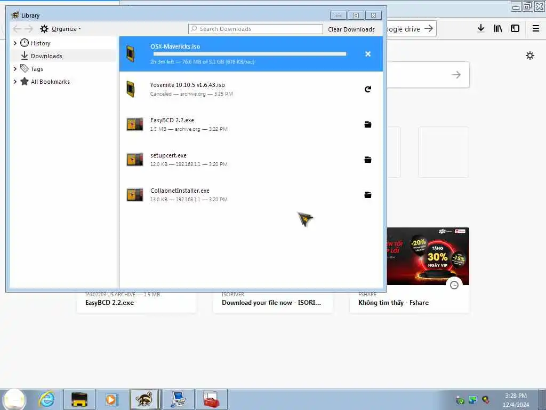Expand the Tags tree item
The width and height of the screenshot is (546, 410).
[14, 69]
